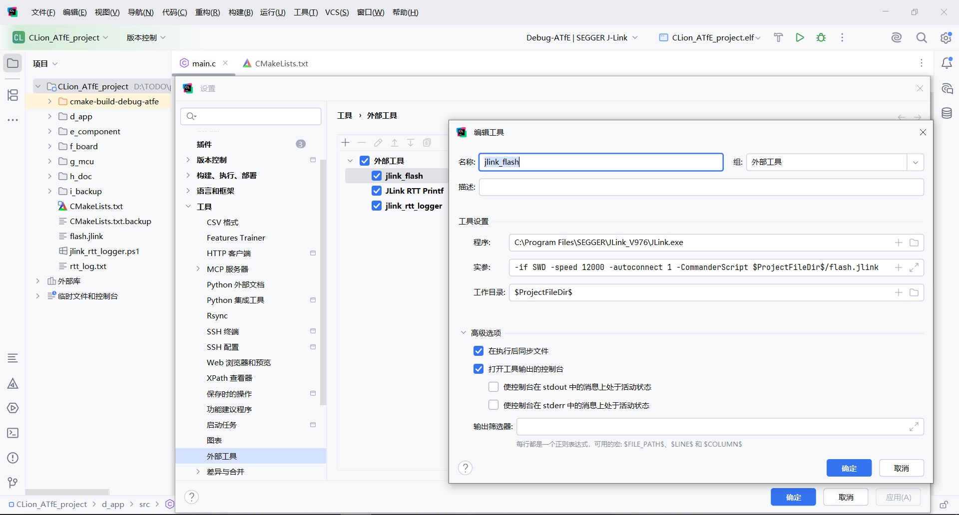
Task: Enable stdout console activation checkbox
Action: [x=493, y=387]
